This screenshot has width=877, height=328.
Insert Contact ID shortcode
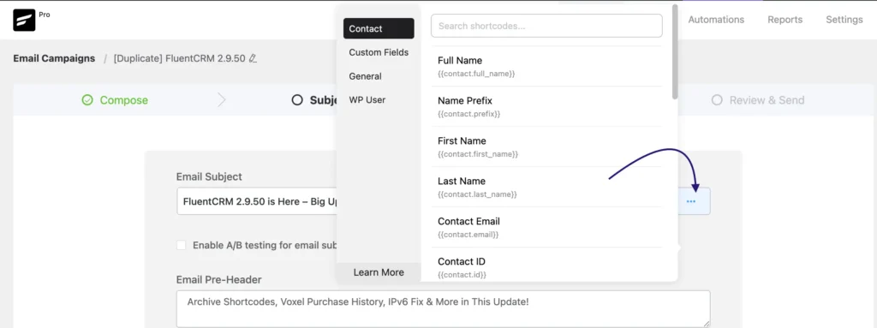[x=546, y=265]
